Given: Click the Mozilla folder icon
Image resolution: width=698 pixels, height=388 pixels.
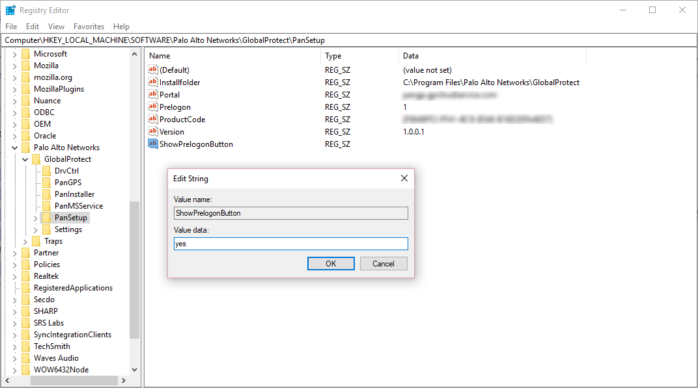Looking at the screenshot, I should [26, 66].
